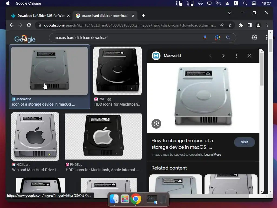Close the Download LeftSider tab
Screen dimensions: 277x208
point(68,16)
